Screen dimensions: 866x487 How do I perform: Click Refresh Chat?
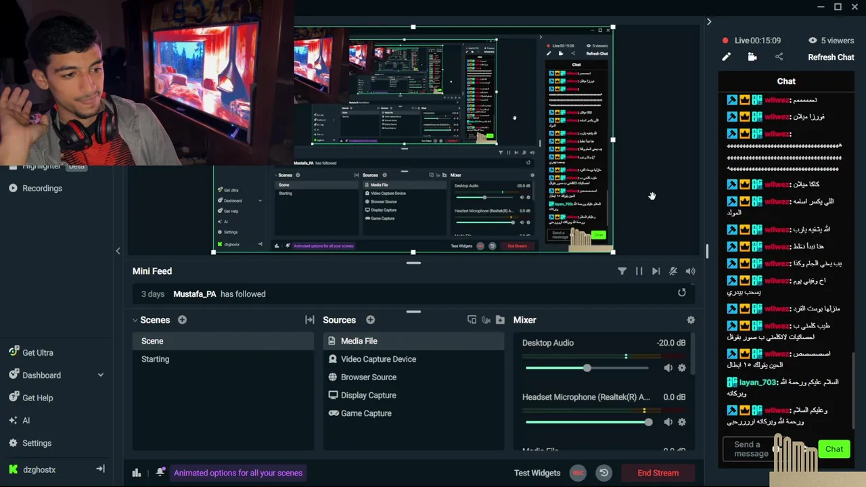tap(831, 57)
